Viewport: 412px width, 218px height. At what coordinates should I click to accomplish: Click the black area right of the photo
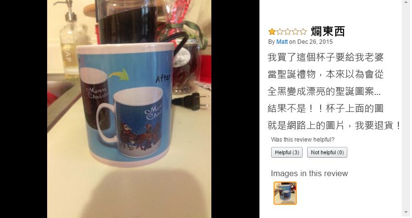click(235, 109)
